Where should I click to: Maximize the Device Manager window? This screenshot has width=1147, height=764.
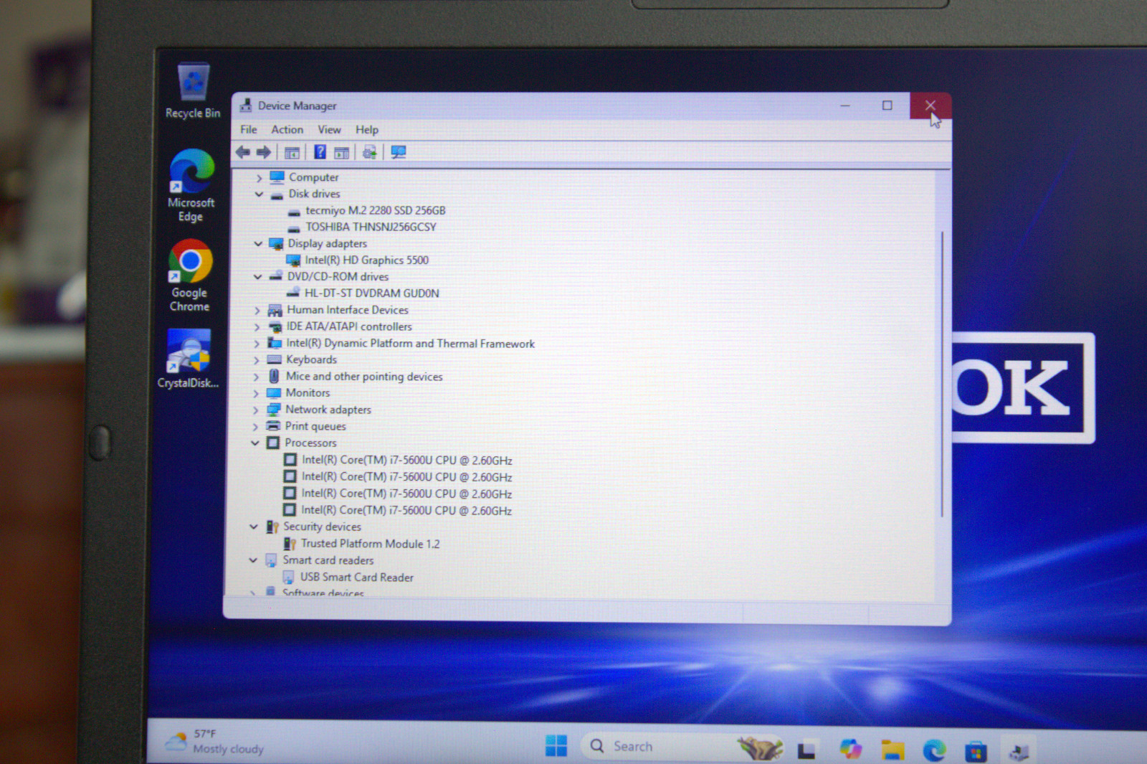tap(887, 105)
